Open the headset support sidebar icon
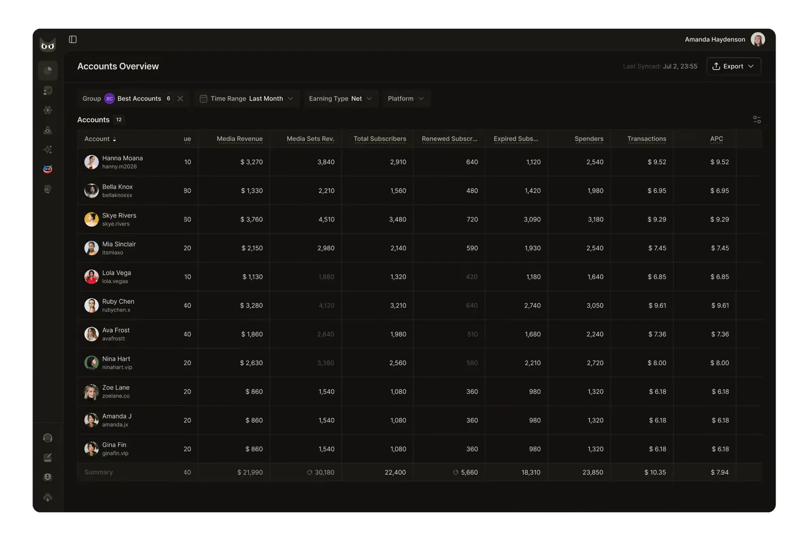Screen dimensions: 809x539 point(48,438)
